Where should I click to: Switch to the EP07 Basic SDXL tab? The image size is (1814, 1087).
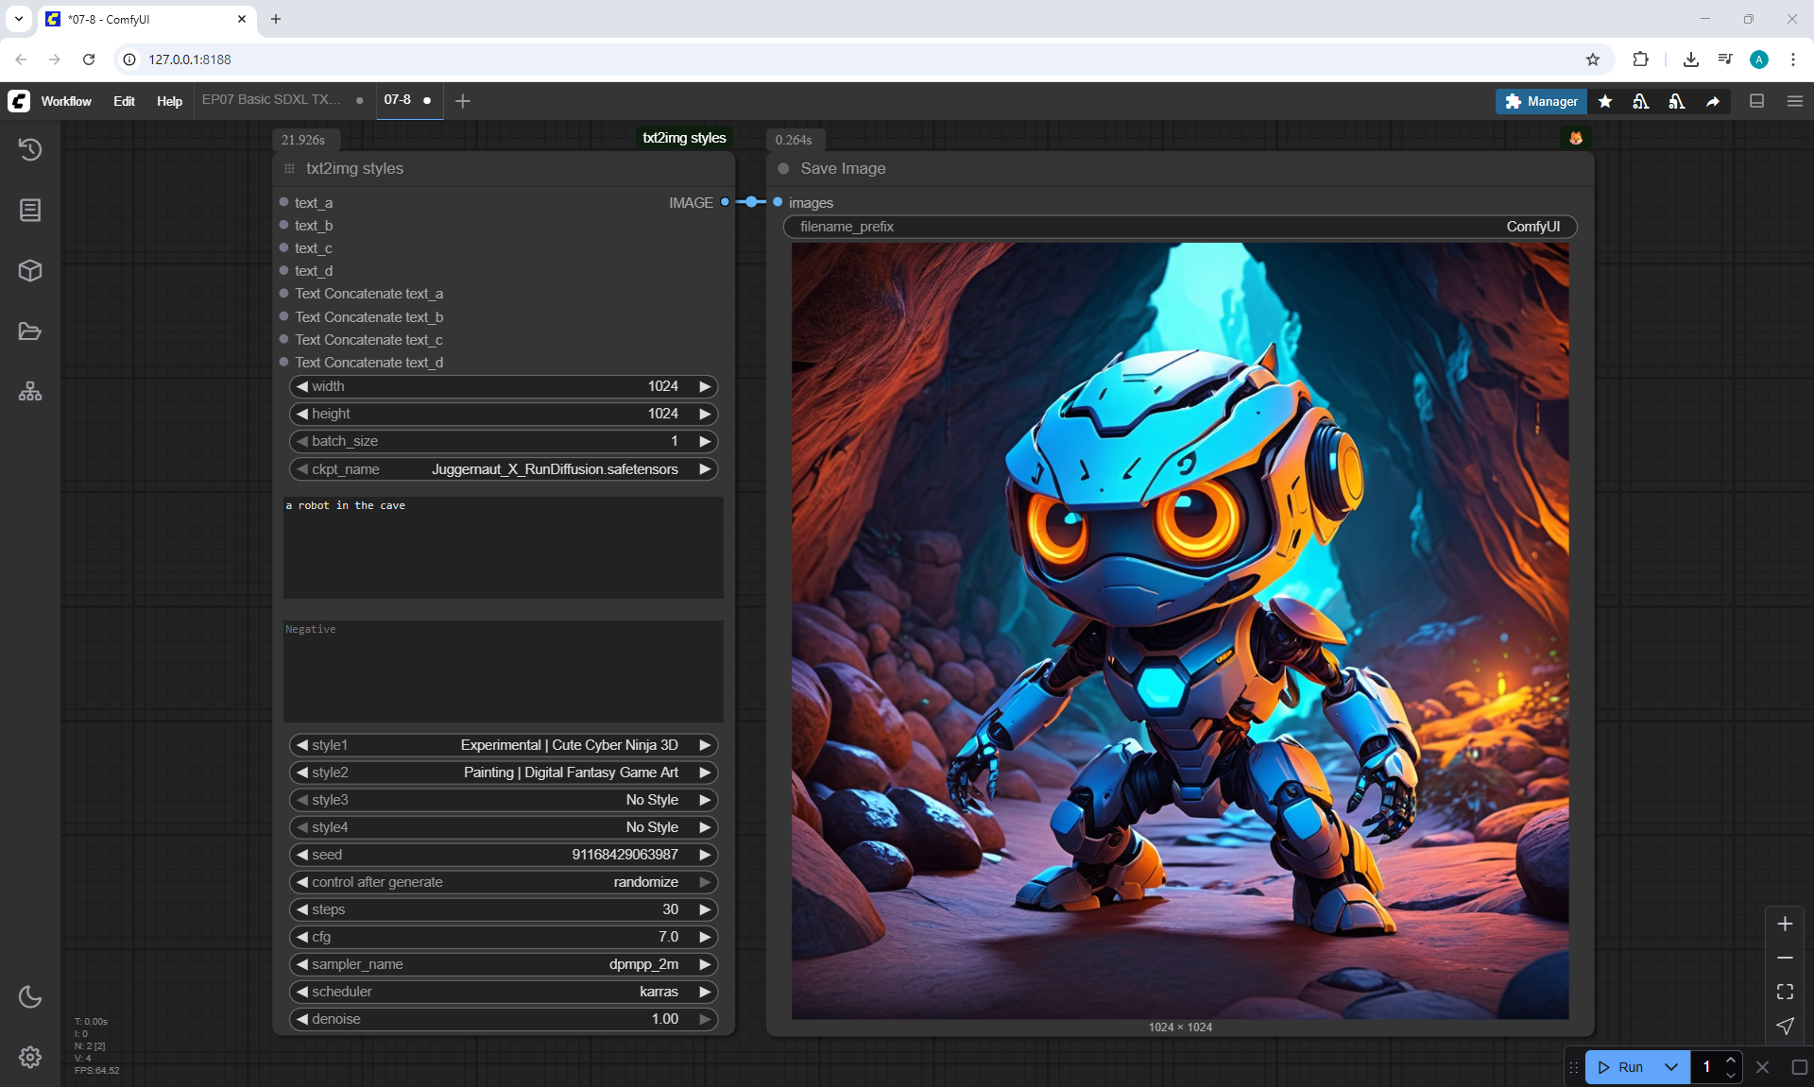[271, 100]
